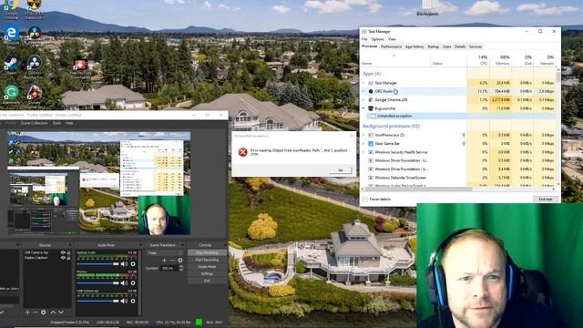Toggle visibility eye for Display Capture source
The width and height of the screenshot is (583, 328).
click(63, 257)
